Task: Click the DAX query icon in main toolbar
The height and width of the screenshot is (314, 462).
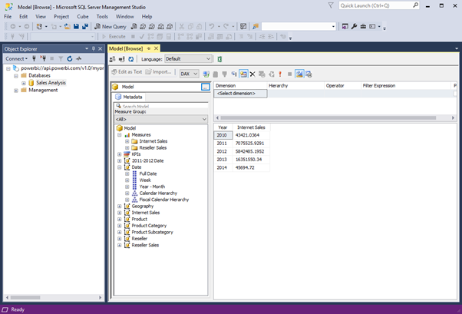Action: click(x=170, y=27)
